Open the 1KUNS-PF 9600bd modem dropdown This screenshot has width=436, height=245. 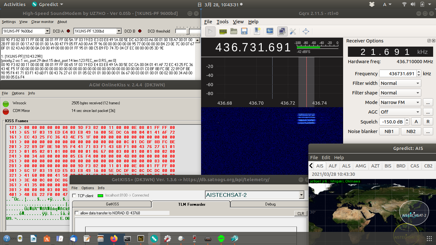[48, 31]
